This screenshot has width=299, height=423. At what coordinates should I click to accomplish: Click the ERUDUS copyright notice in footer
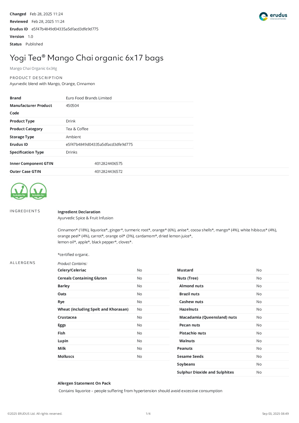tap(35, 414)
